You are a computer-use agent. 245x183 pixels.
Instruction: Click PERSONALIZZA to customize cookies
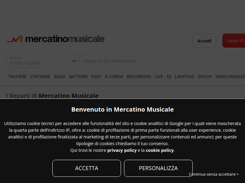(x=158, y=168)
